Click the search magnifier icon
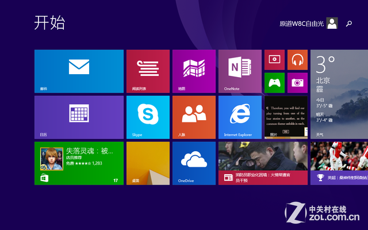This screenshot has height=230, width=368. [349, 24]
